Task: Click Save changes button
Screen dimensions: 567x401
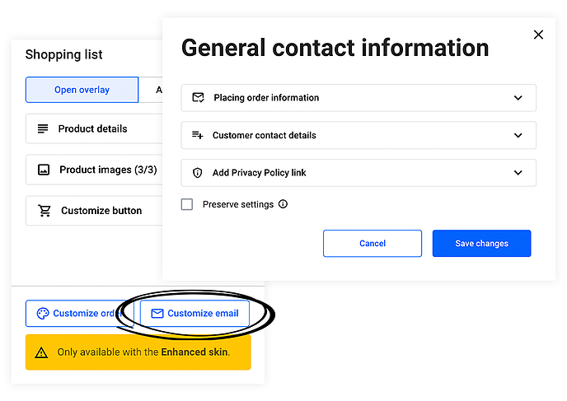Action: click(481, 244)
